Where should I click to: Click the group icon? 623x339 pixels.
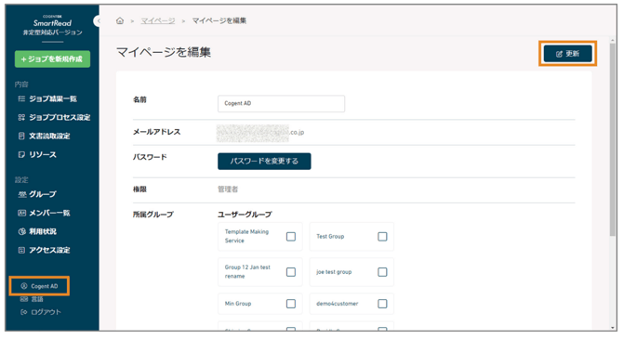click(22, 194)
